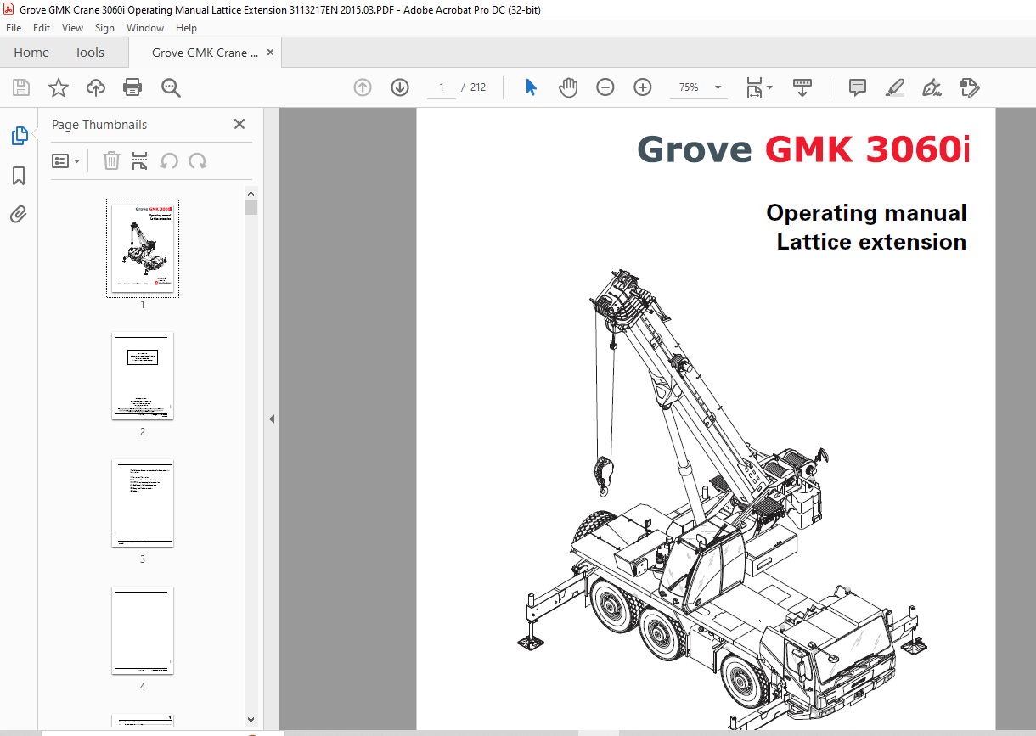Open the Edit menu
The height and width of the screenshot is (736, 1036).
(x=42, y=28)
